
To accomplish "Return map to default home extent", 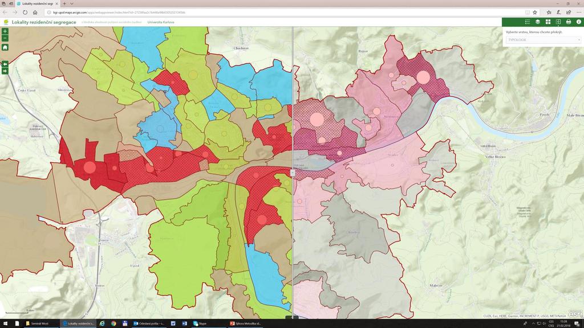I will click(x=5, y=47).
